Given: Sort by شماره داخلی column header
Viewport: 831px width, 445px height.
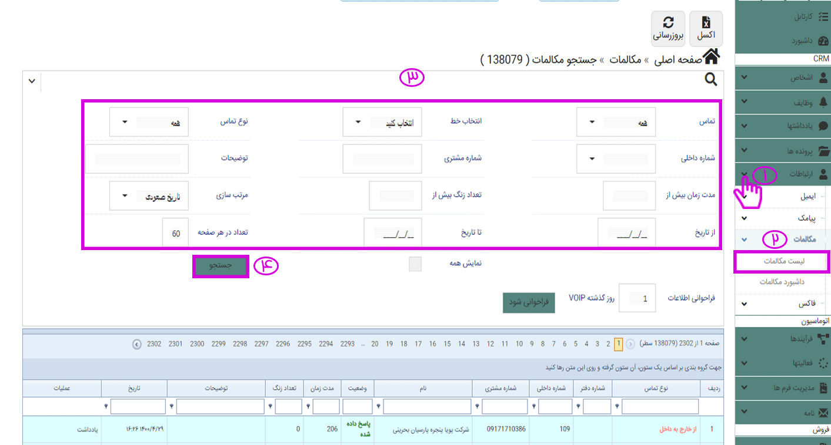Looking at the screenshot, I should coord(551,388).
